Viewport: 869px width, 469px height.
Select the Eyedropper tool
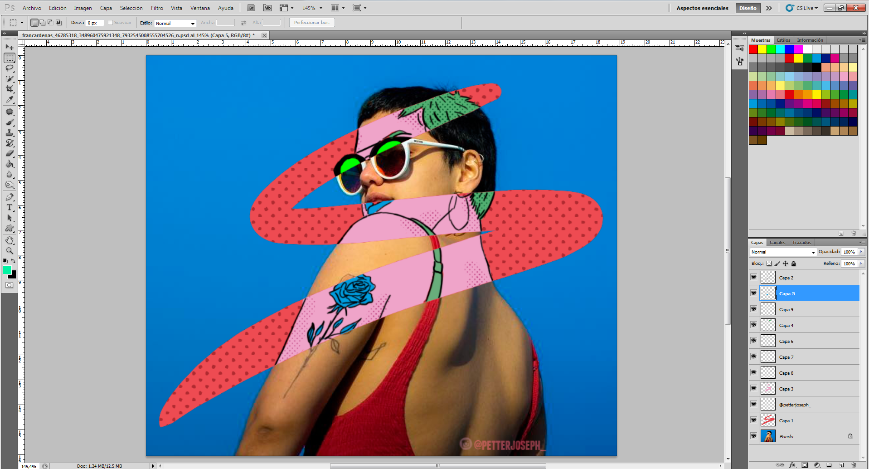(10, 99)
